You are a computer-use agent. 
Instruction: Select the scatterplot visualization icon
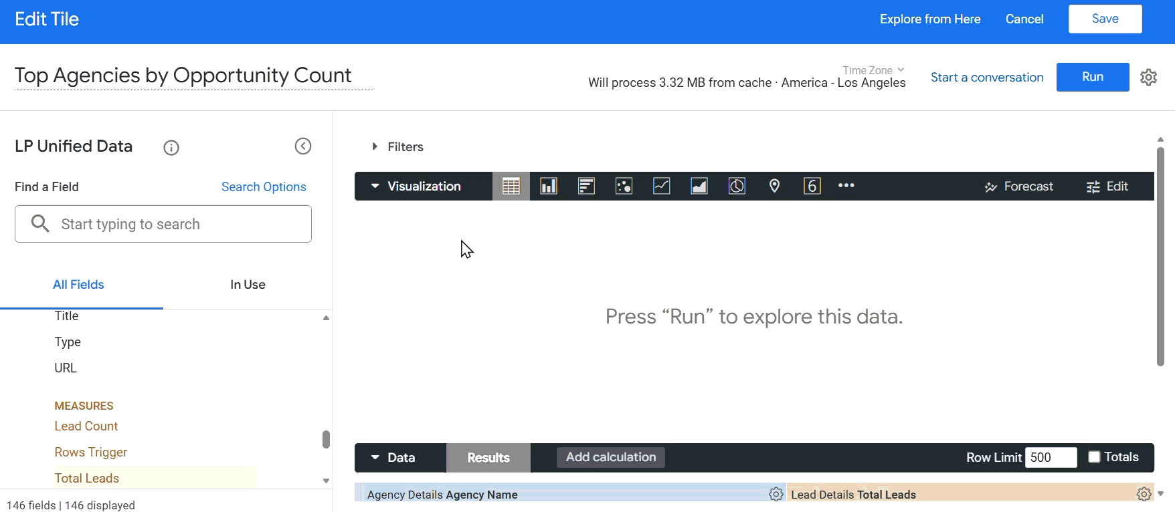coord(624,186)
